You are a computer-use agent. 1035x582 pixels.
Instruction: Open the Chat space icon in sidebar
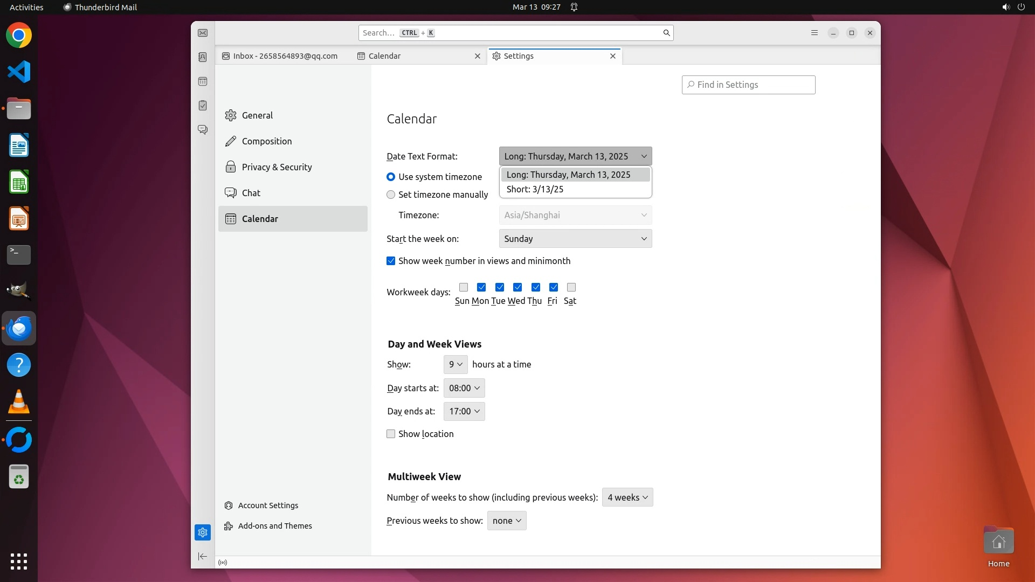click(203, 130)
